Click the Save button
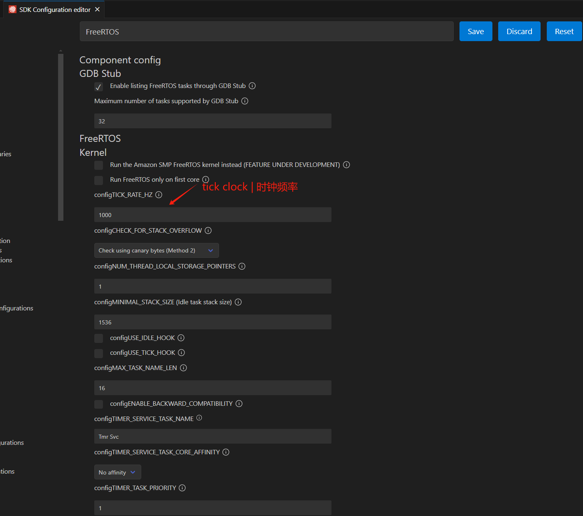 (x=476, y=32)
